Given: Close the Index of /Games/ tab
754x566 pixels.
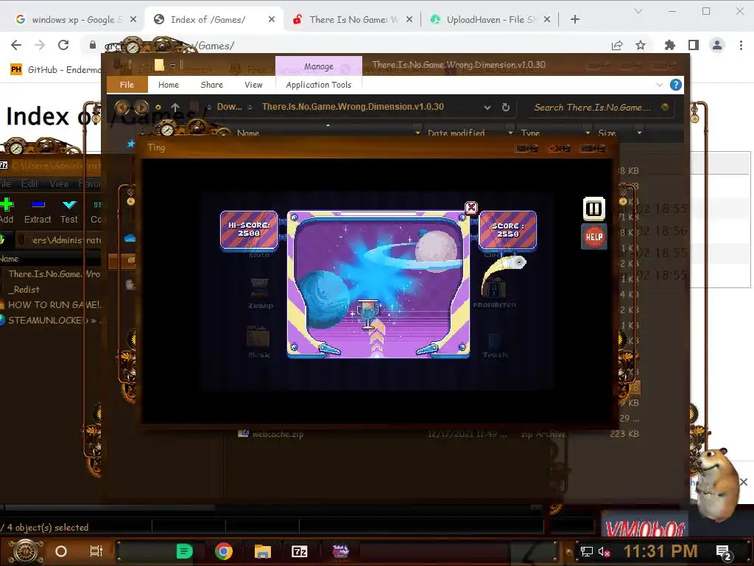Looking at the screenshot, I should [272, 19].
